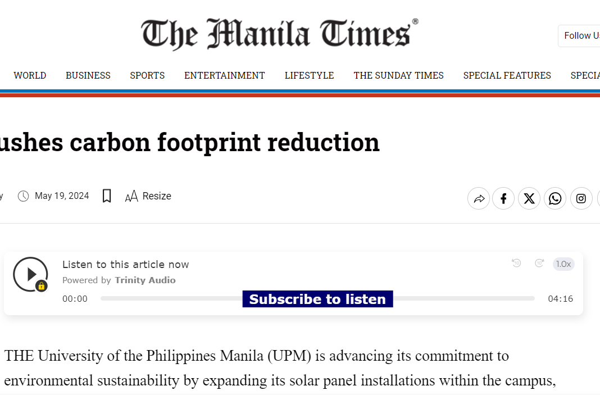Click The Manila Times logo
Image resolution: width=600 pixels, height=395 pixels.
coord(280,34)
